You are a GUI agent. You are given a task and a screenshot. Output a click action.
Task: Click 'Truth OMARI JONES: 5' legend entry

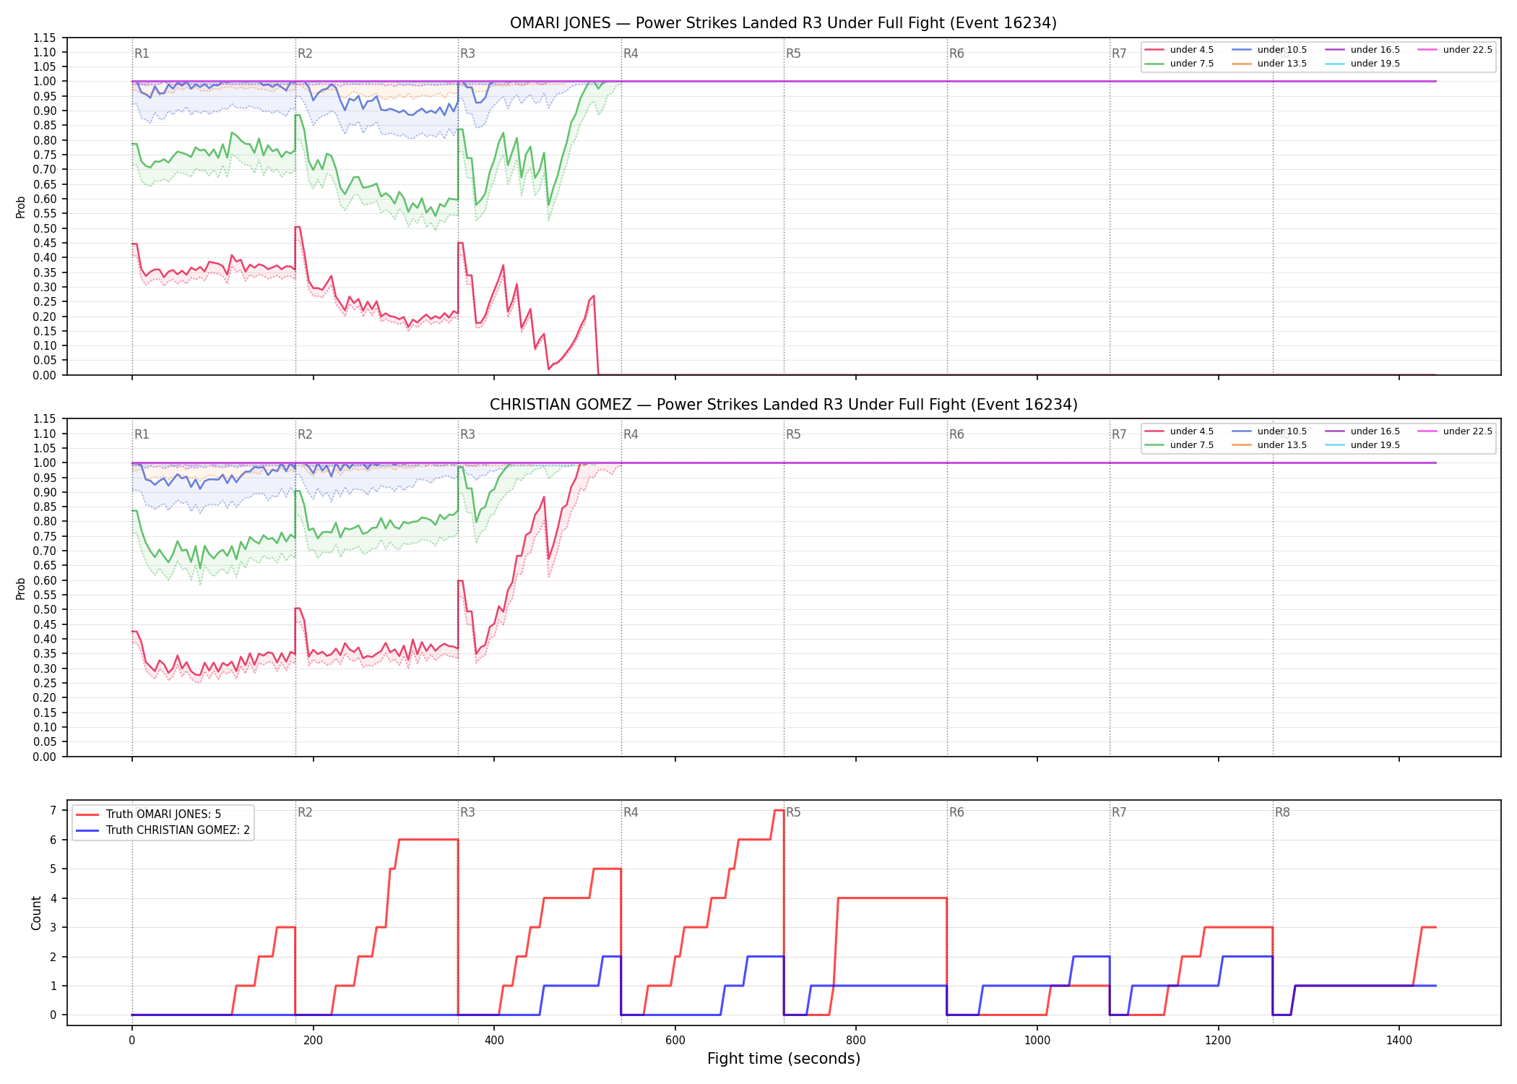[149, 814]
